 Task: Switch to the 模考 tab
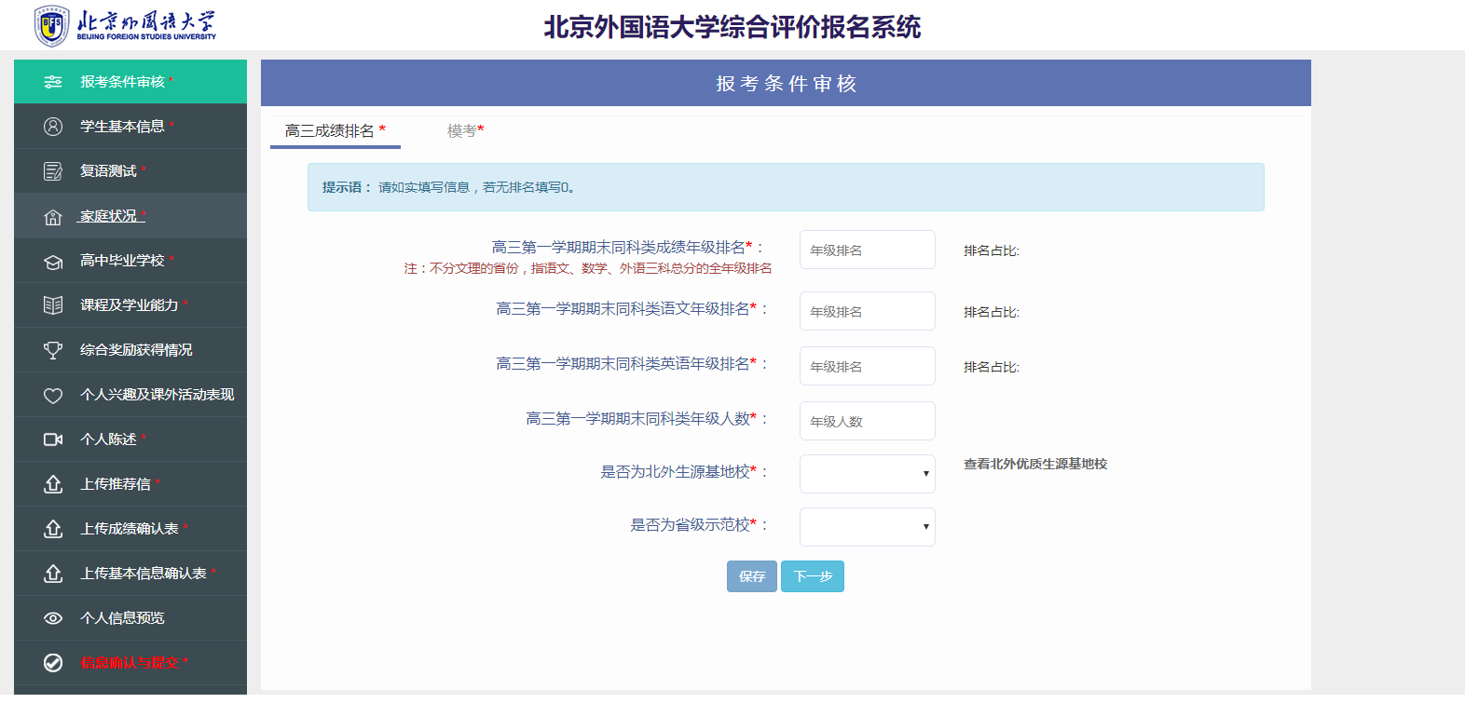pos(465,131)
